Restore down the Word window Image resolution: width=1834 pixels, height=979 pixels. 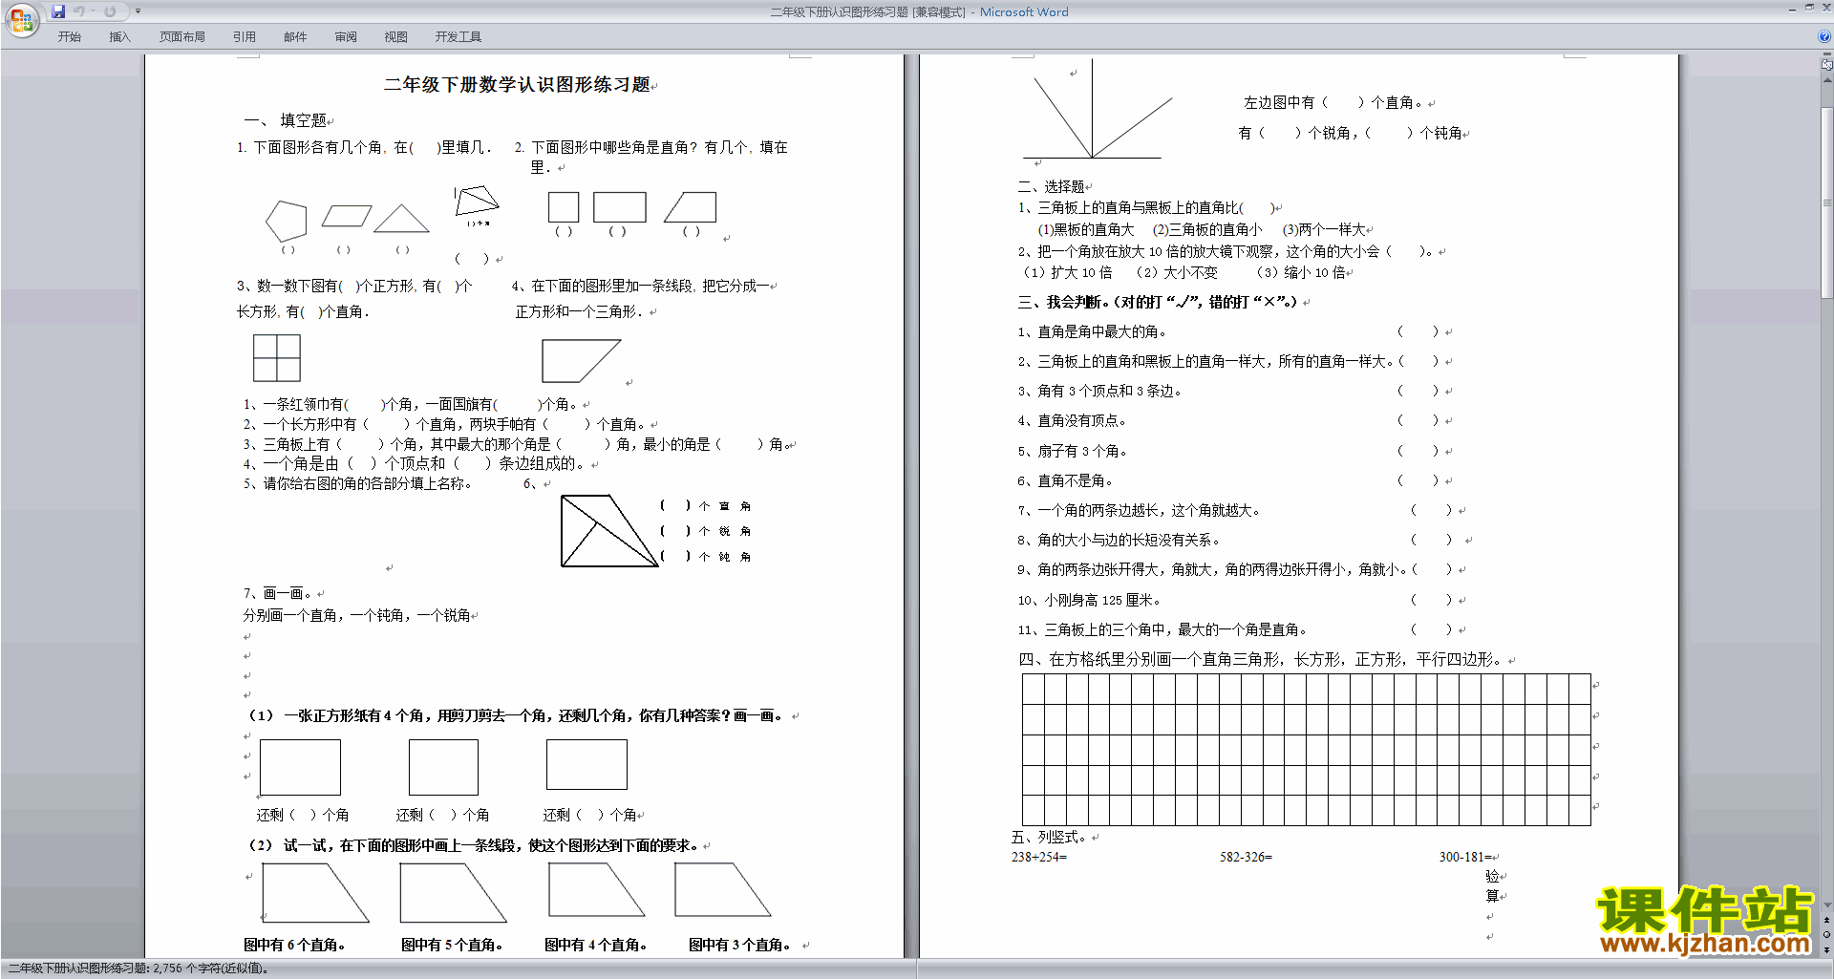pyautogui.click(x=1809, y=8)
